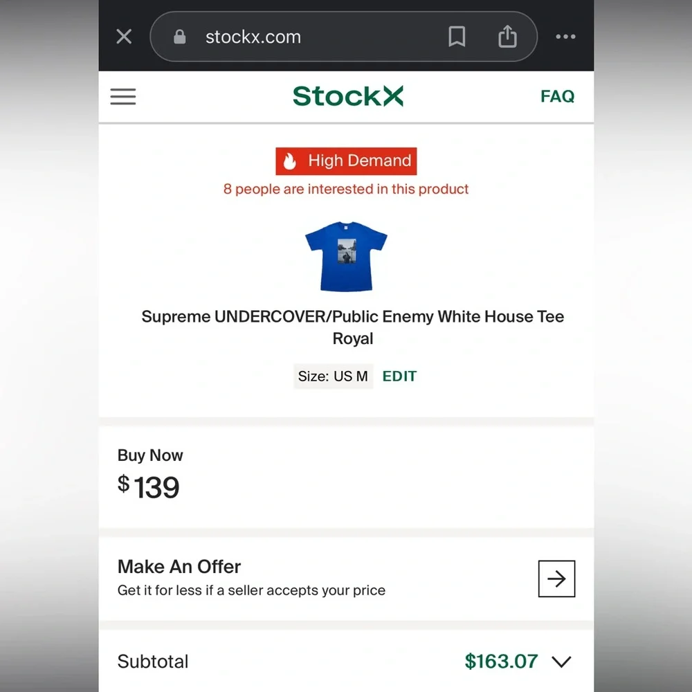Tap the arrow icon next to Make An Offer

tap(556, 579)
